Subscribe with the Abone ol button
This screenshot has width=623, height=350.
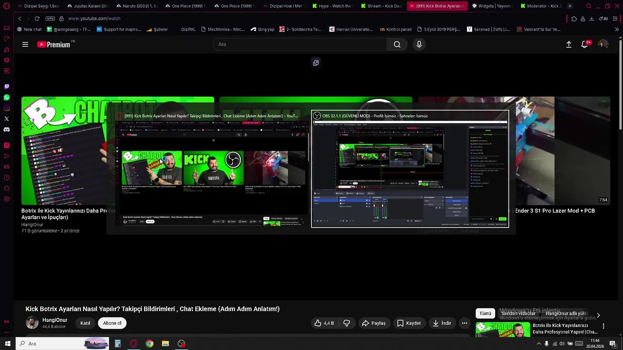click(112, 323)
